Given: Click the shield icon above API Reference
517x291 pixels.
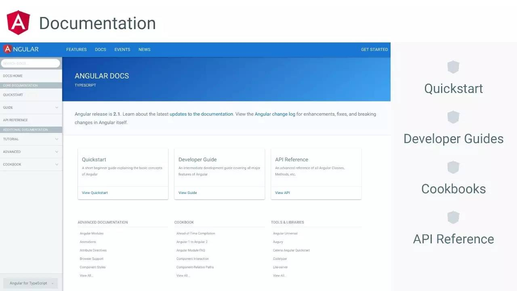Looking at the screenshot, I should [453, 217].
